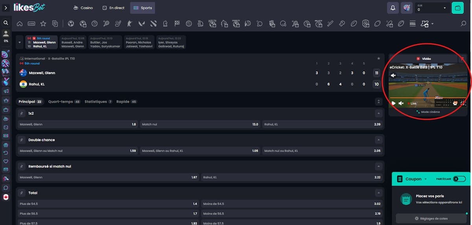
Task: Collapse the Double chance section
Action: click(x=378, y=140)
